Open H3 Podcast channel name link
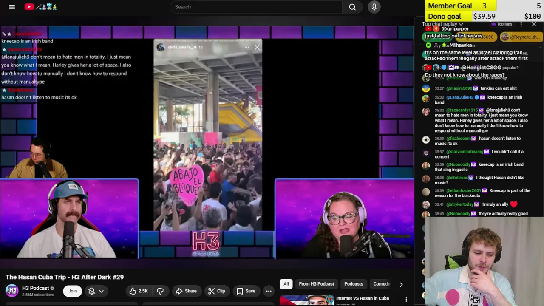 pos(36,288)
